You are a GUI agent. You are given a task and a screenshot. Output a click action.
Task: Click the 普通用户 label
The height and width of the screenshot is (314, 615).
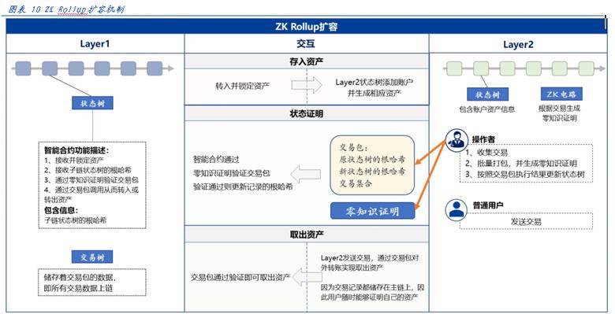pos(488,205)
